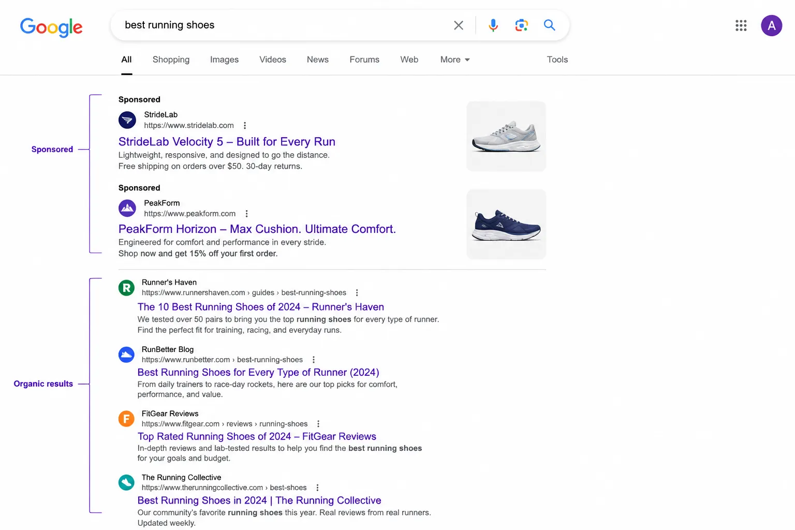
Task: Switch to the Forums tab
Action: coord(364,60)
